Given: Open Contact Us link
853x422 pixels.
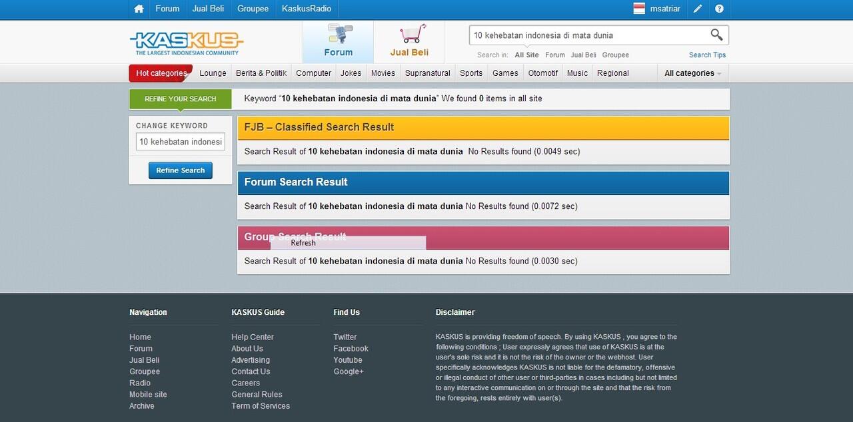Looking at the screenshot, I should pos(251,371).
